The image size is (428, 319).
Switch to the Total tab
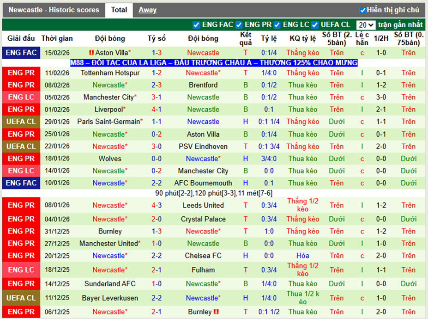[x=119, y=10]
